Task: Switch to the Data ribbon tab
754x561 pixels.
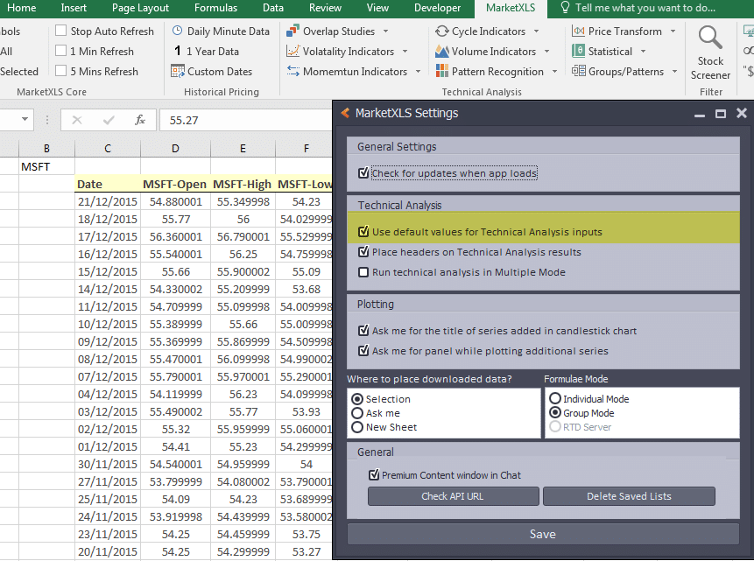Action: pos(273,8)
